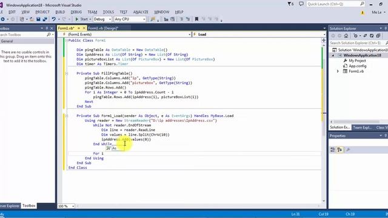Collapse the Public Class Form1 outline
The width and height of the screenshot is (388, 218).
pos(66,41)
